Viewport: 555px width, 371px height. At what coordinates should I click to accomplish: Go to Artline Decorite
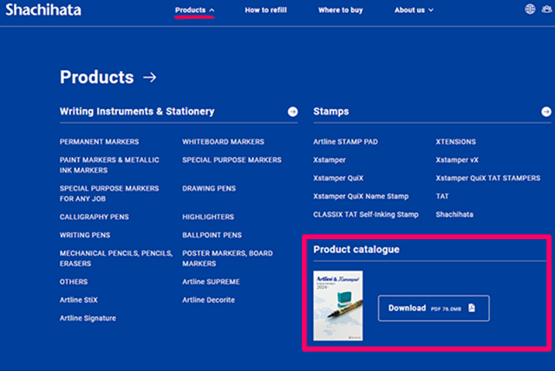(208, 300)
